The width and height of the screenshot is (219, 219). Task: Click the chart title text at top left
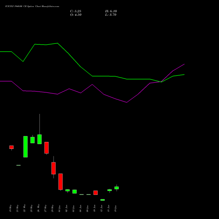(32, 7)
